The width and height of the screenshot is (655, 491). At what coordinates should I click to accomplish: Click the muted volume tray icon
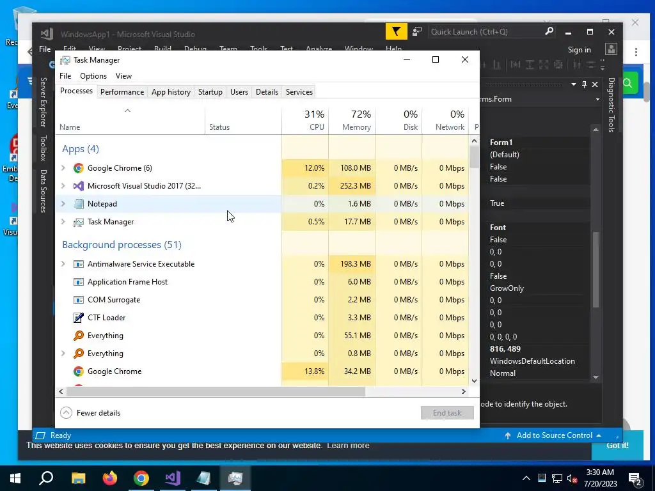coord(572,478)
